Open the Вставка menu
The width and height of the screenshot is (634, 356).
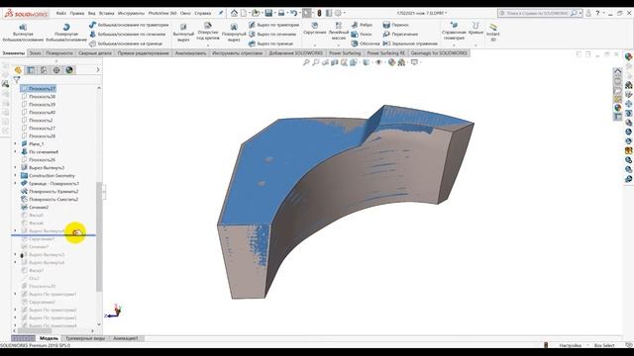(106, 13)
